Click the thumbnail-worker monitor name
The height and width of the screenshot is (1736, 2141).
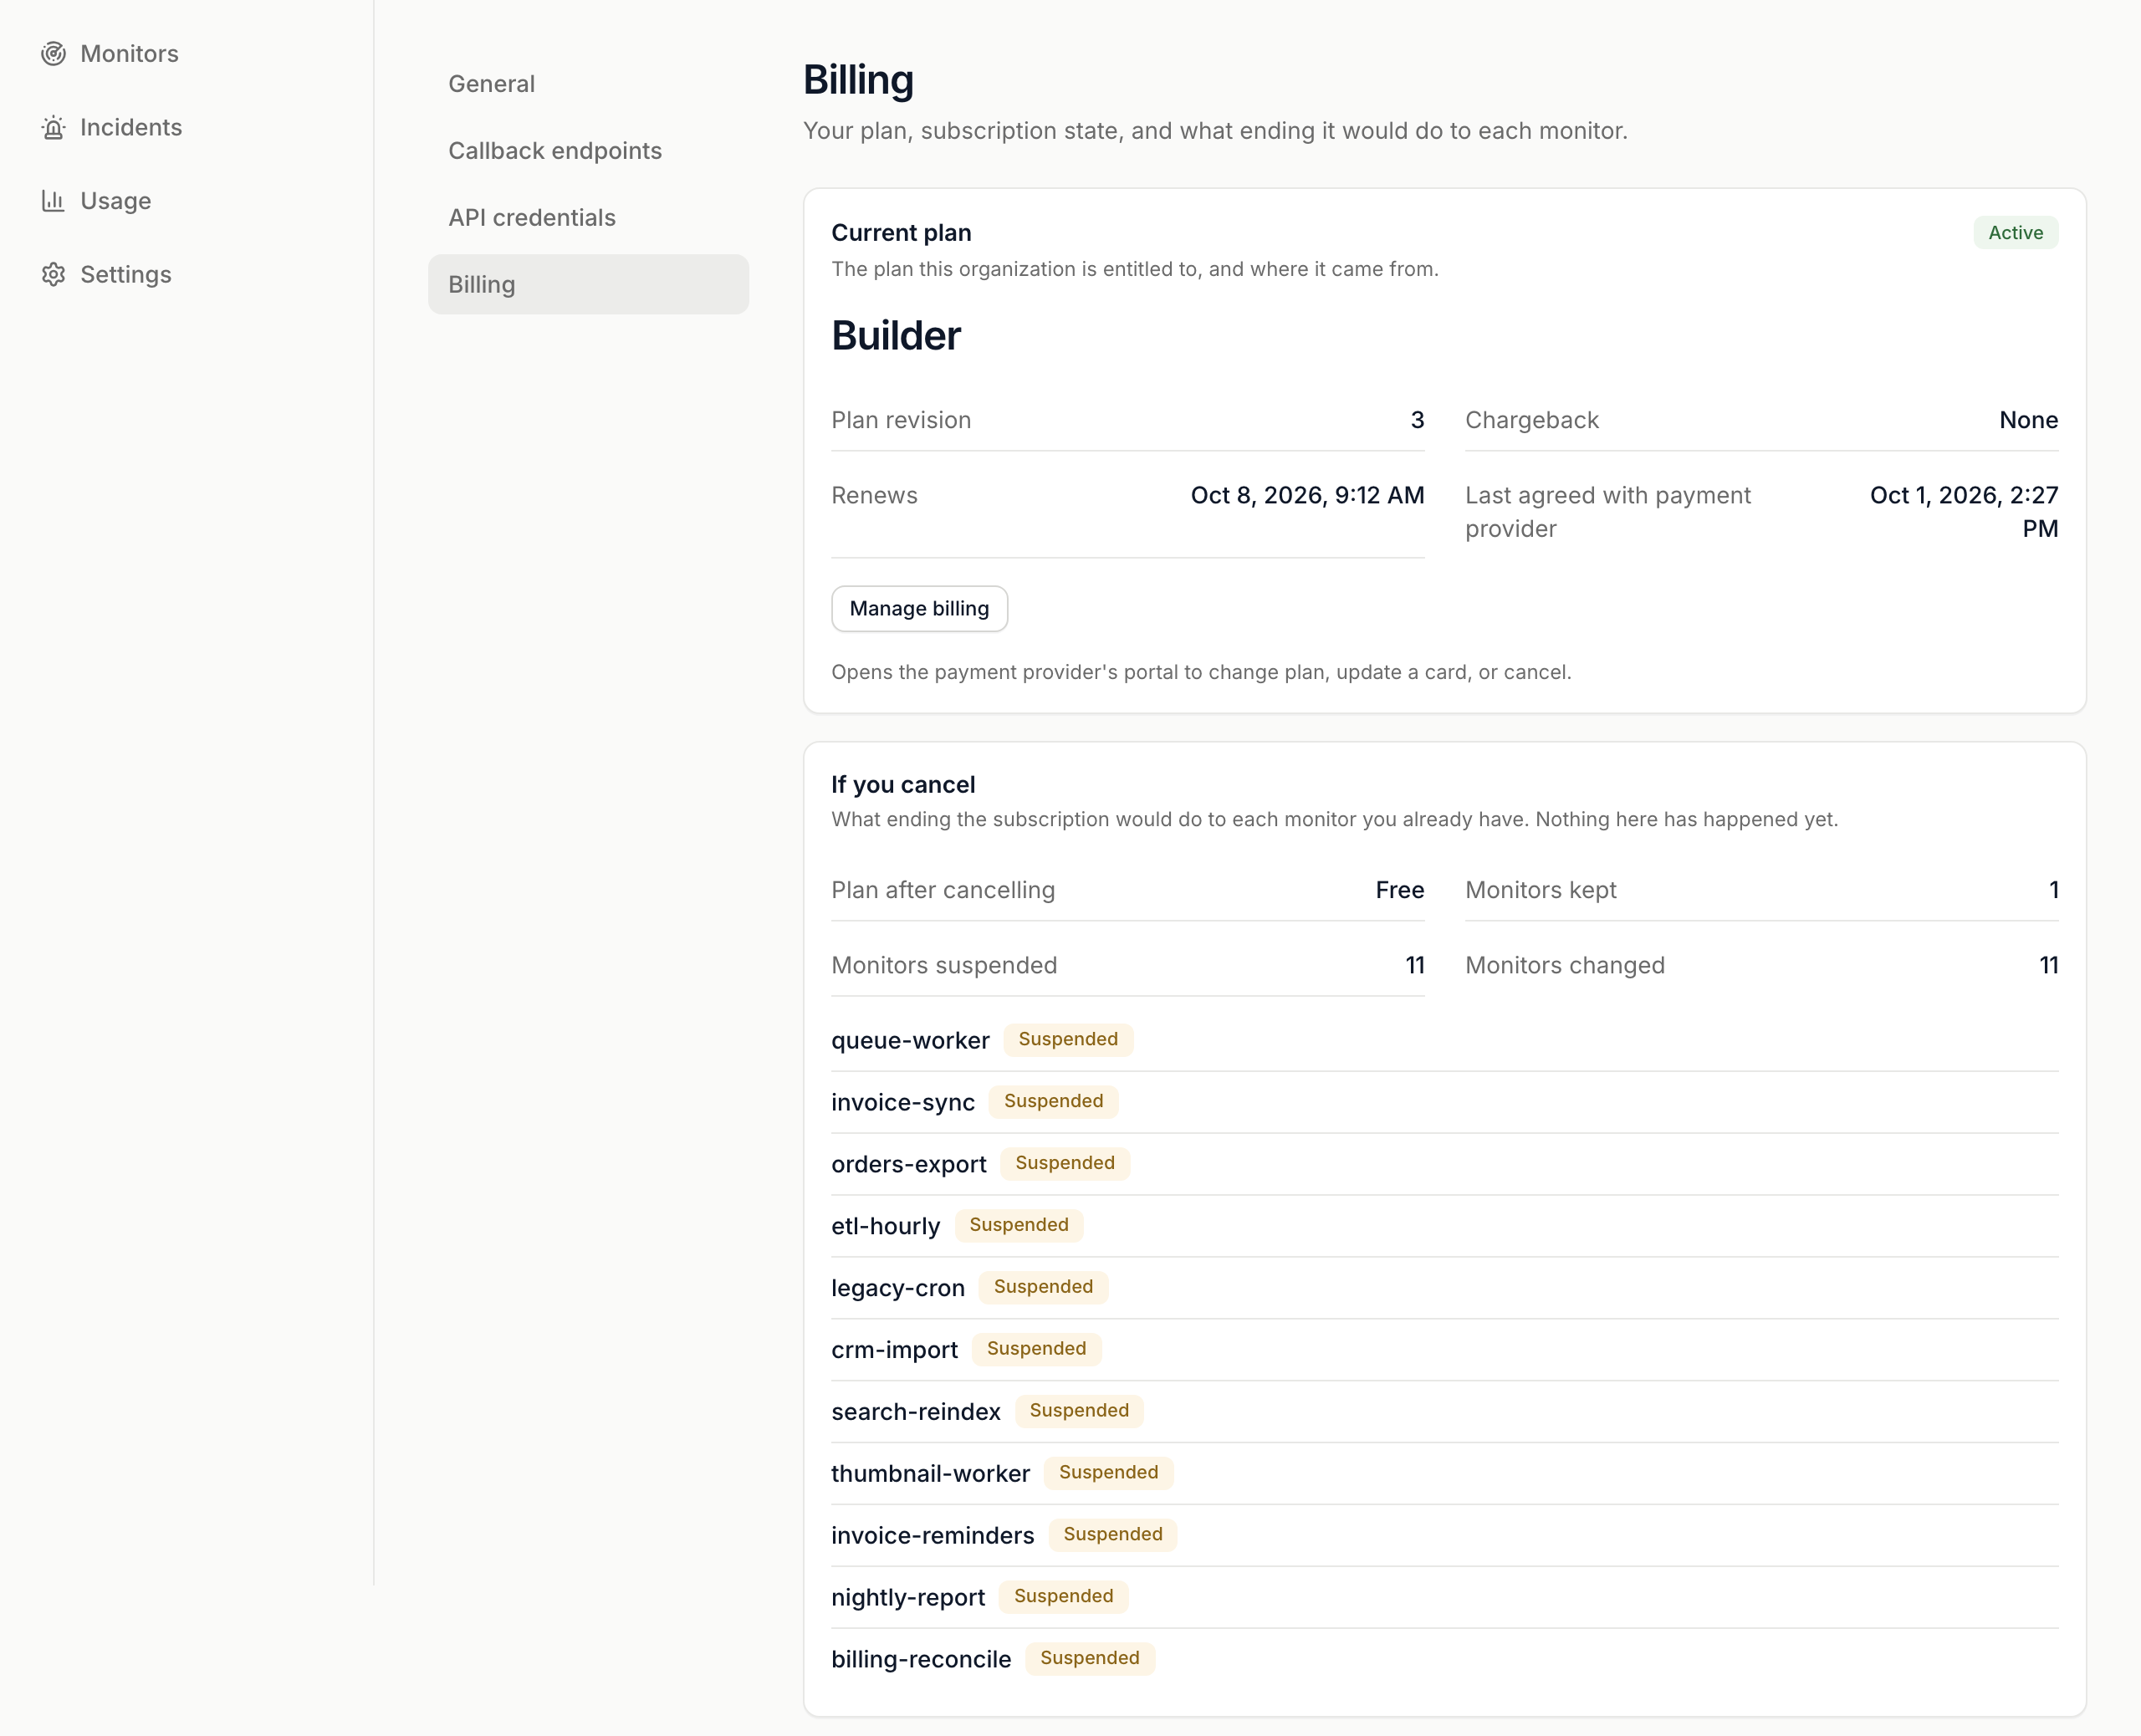tap(930, 1474)
